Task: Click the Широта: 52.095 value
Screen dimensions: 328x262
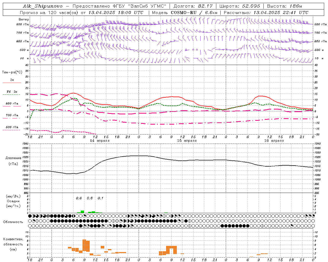Action: click(x=240, y=6)
